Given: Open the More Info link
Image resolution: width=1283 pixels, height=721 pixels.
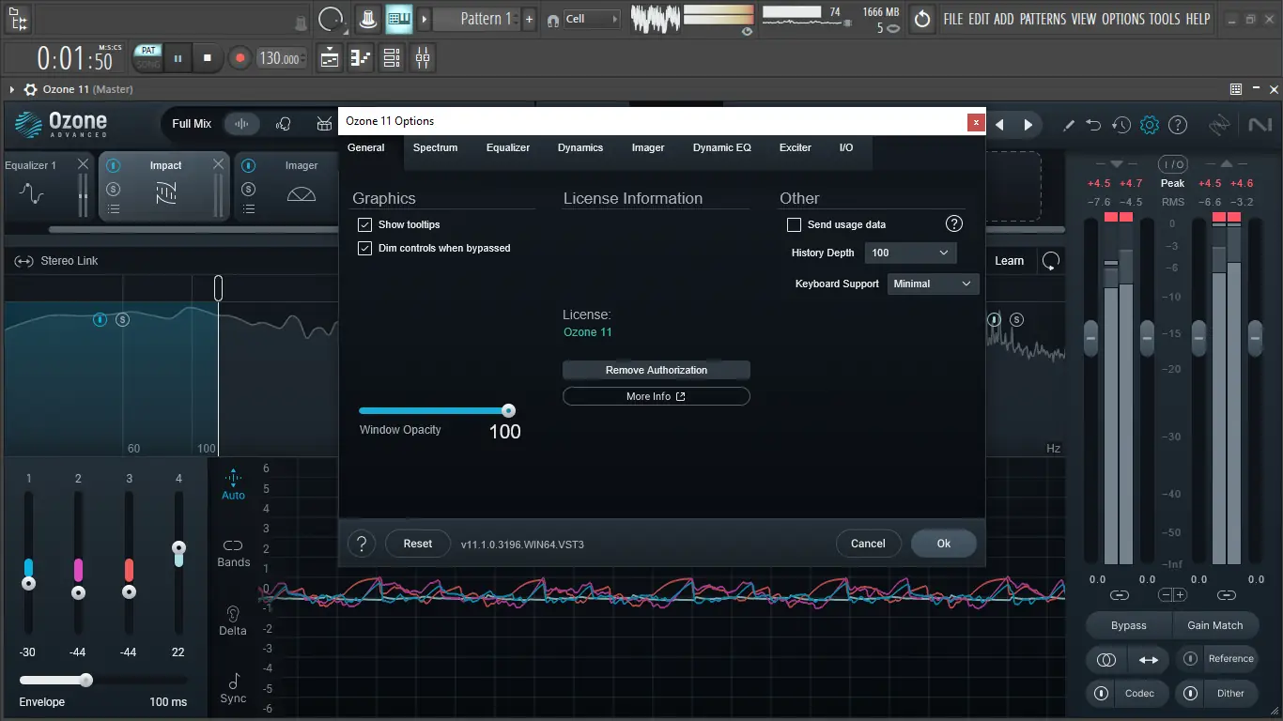Looking at the screenshot, I should click(657, 396).
